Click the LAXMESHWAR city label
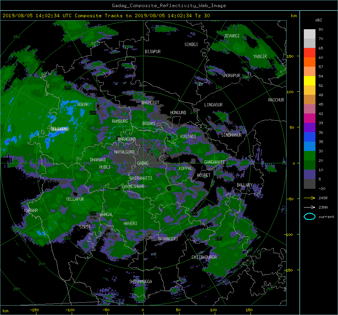 click(133, 187)
